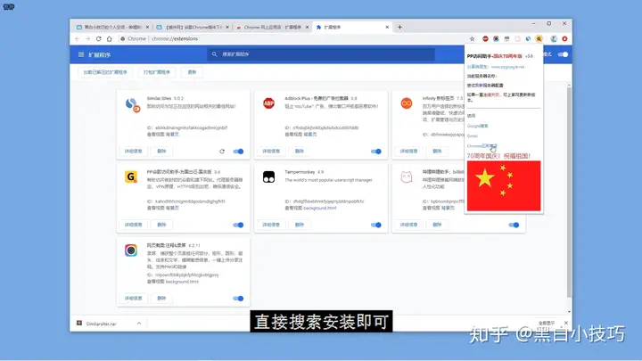642x361 pixels.
Task: Switch to the second tab about Chrome plugins
Action: click(x=193, y=27)
